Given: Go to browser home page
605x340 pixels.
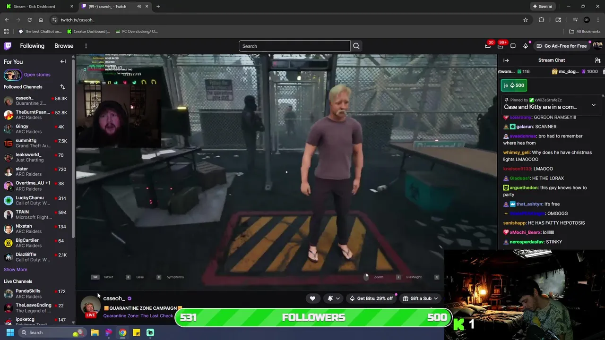Looking at the screenshot, I should [x=41, y=20].
